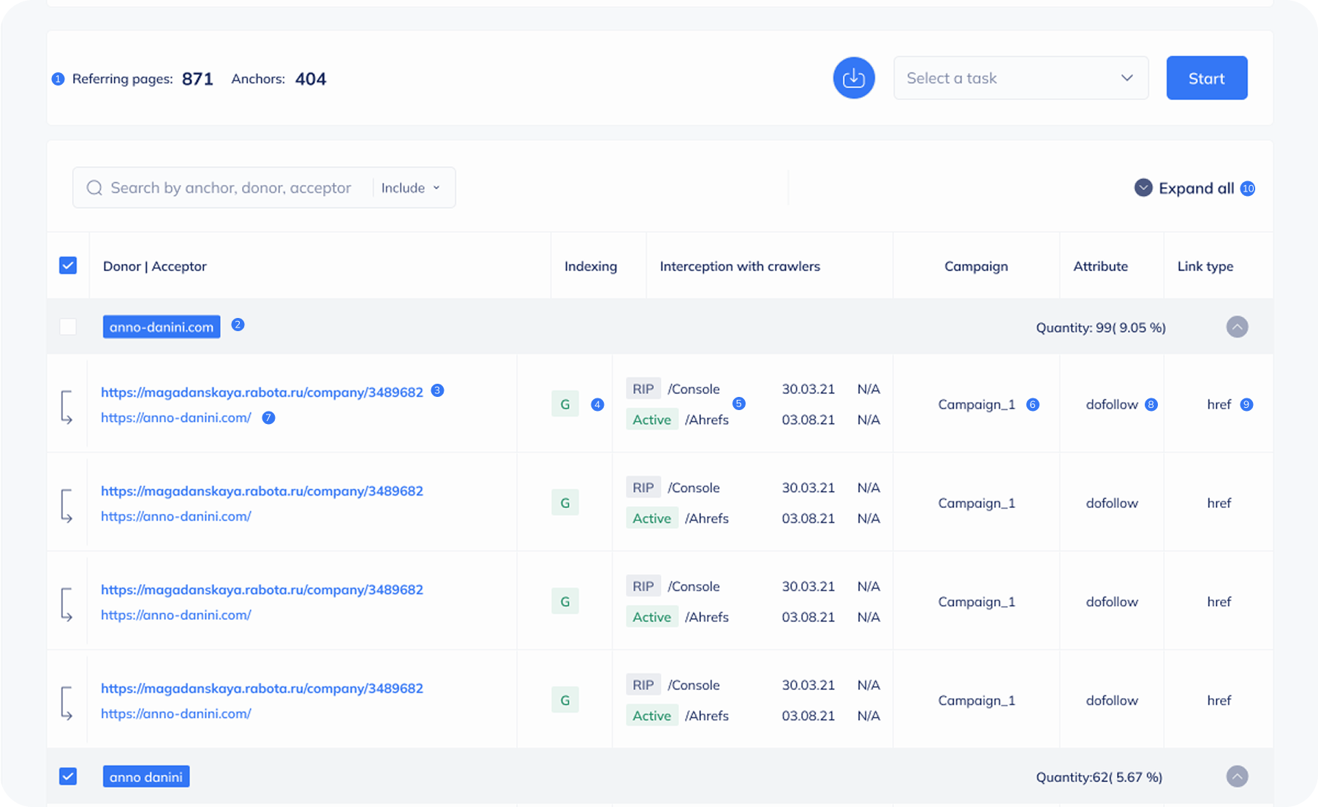Click Quantity:62( 5.67 %) text
Image resolution: width=1318 pixels, height=807 pixels.
[x=1099, y=777]
